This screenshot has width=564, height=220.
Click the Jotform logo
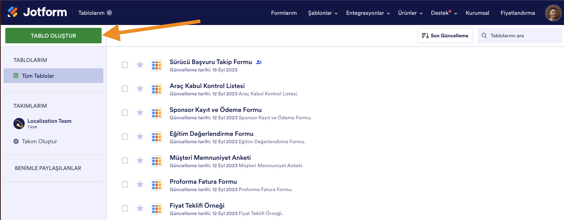tap(37, 12)
